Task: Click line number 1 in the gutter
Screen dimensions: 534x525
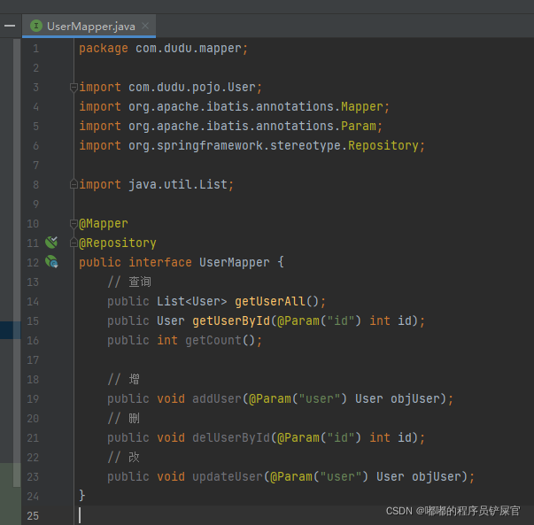Action: 35,49
